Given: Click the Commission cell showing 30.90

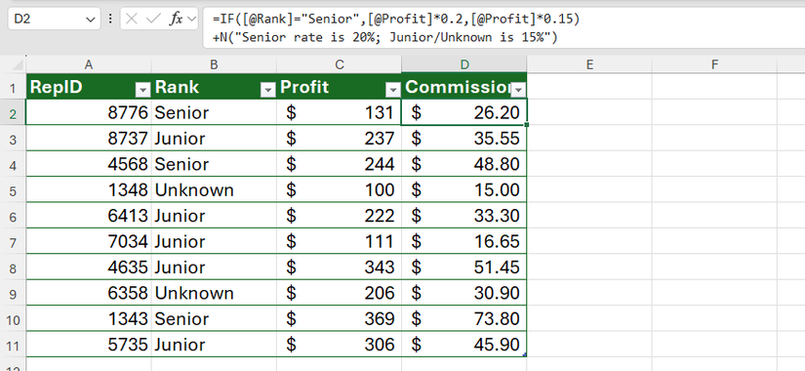Looking at the screenshot, I should (x=464, y=293).
